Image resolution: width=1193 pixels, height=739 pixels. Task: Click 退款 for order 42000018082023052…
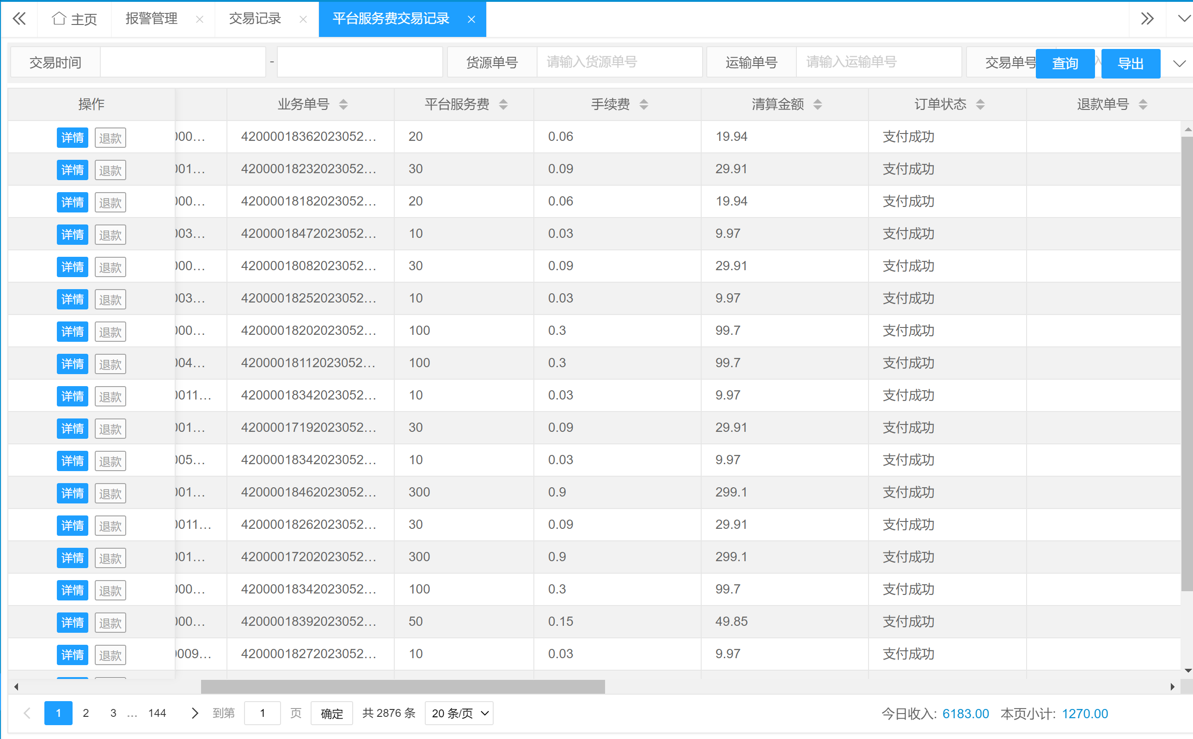[x=110, y=267]
